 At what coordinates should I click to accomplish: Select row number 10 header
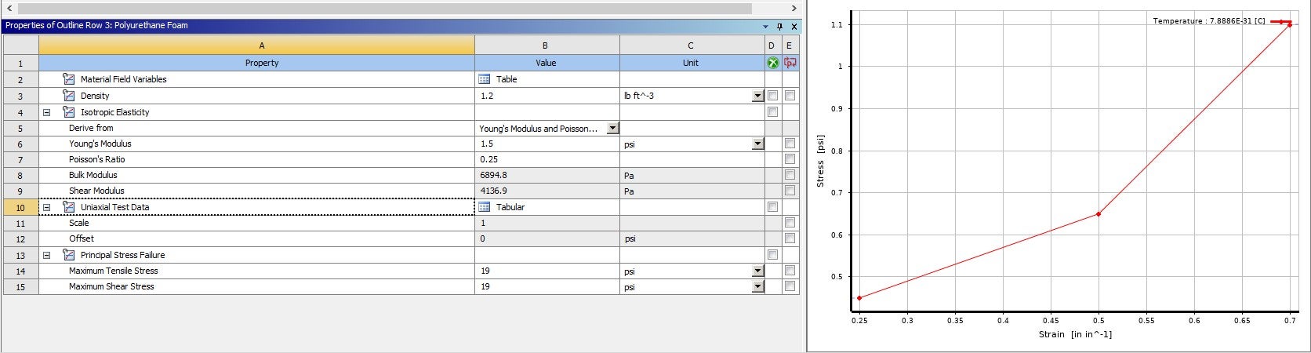tap(21, 207)
